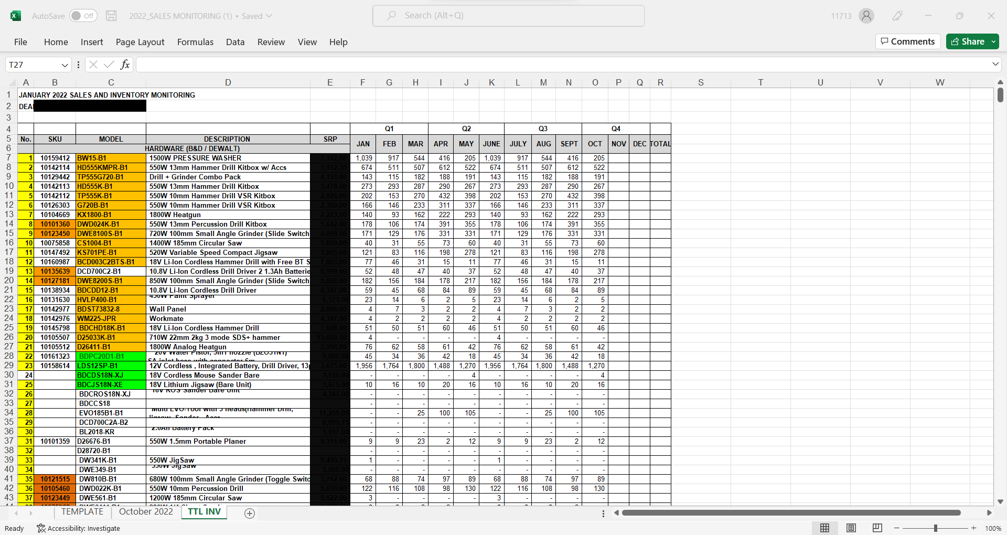Open the Formulas tab
The image size is (1007, 535).
(195, 42)
